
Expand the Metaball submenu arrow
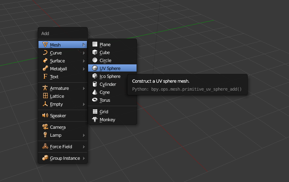tap(84, 69)
